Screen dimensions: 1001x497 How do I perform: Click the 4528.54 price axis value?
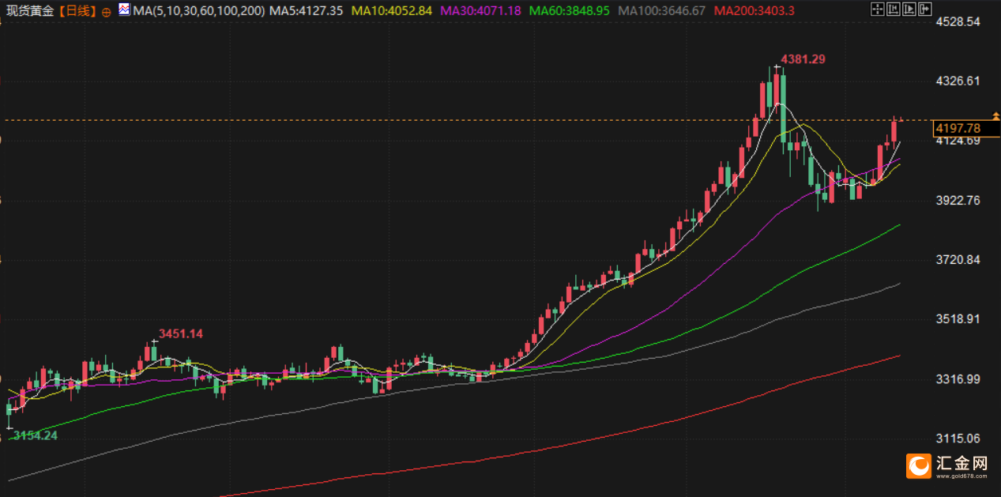tap(958, 22)
